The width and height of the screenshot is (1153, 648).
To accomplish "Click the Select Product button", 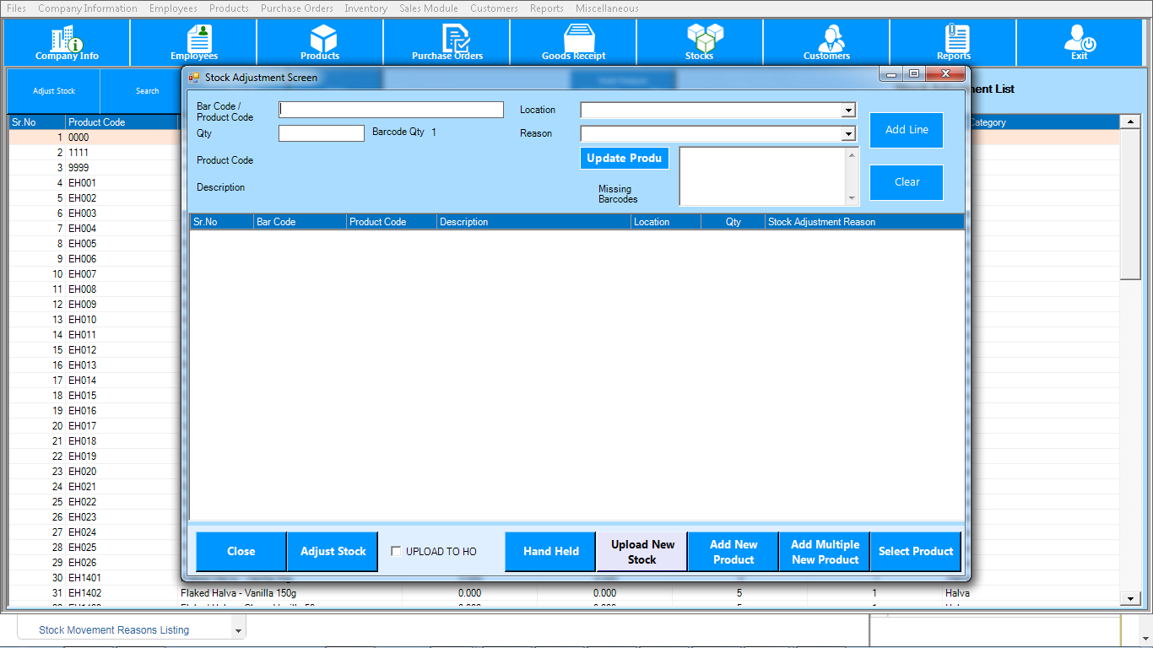I will (915, 552).
